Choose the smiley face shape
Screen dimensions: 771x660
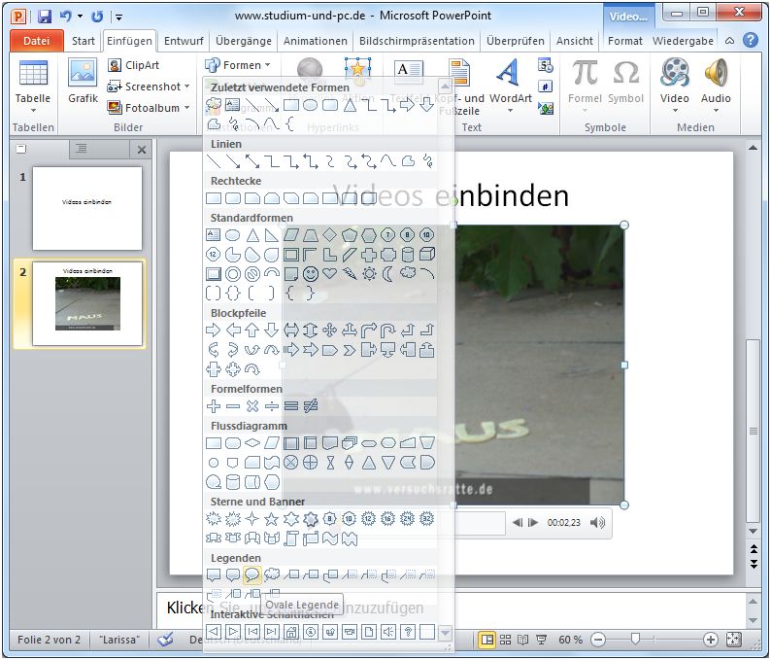tap(311, 274)
